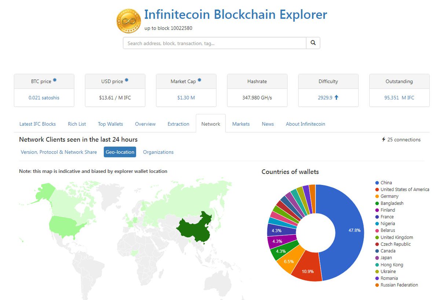The height and width of the screenshot is (300, 440).
Task: Click the Infinitecoin gold coin logo
Action: pyautogui.click(x=128, y=21)
